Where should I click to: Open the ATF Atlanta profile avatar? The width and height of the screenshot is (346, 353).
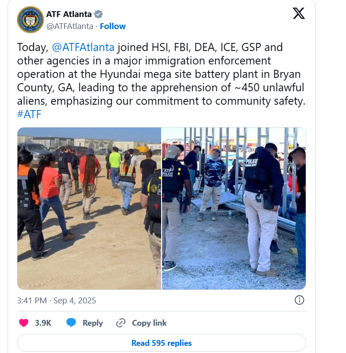(30, 20)
